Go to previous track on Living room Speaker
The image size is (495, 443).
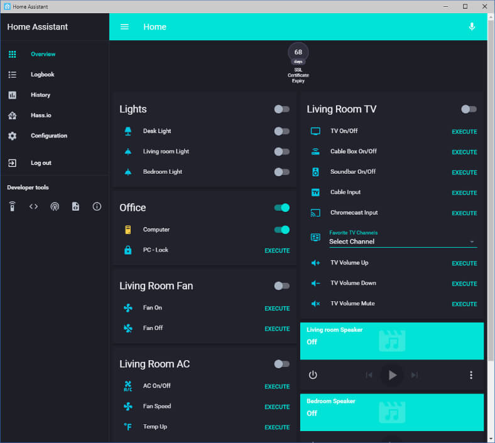(x=369, y=375)
